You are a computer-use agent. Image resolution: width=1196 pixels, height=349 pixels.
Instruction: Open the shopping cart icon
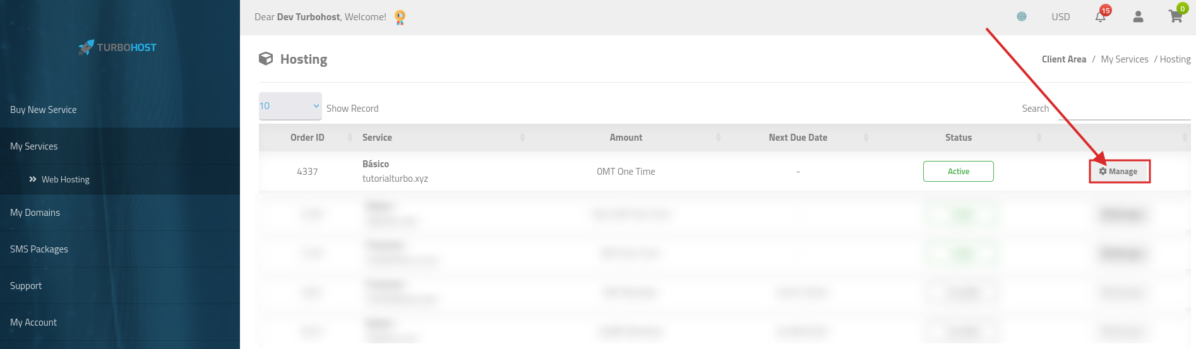[1175, 17]
